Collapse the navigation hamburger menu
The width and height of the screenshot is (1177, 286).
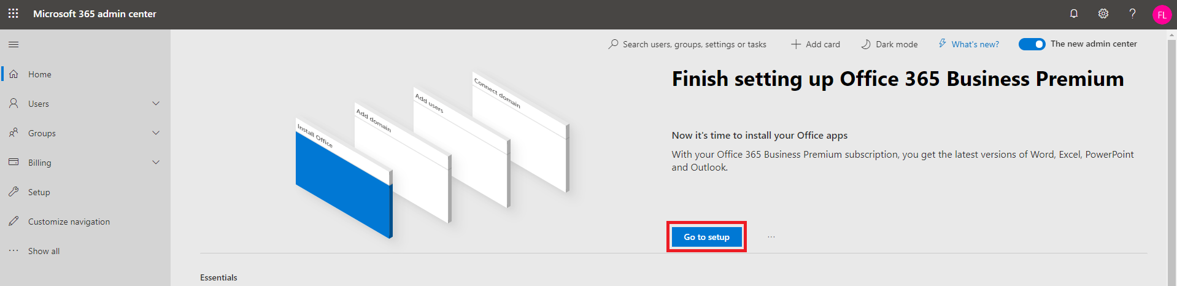(x=14, y=44)
